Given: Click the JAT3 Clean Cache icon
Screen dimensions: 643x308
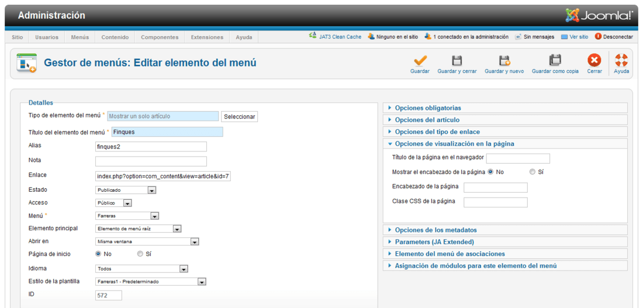Looking at the screenshot, I should tap(313, 36).
